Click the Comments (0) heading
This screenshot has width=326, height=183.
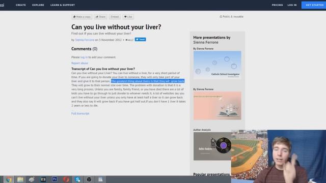tap(85, 49)
